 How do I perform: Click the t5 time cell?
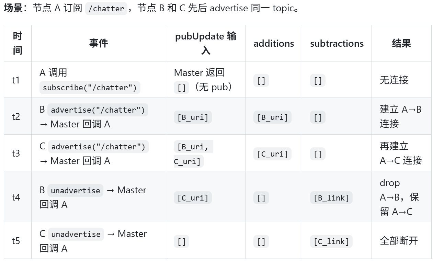(x=16, y=241)
